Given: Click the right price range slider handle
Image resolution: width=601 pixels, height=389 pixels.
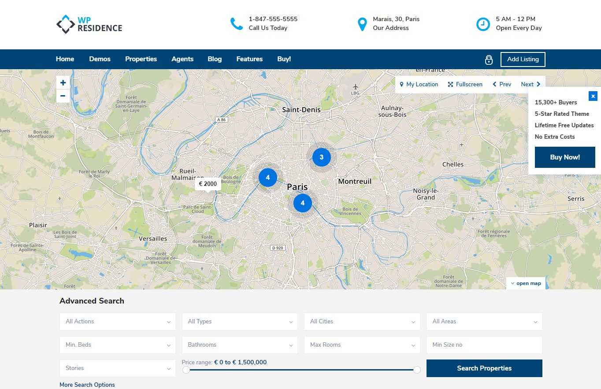Looking at the screenshot, I should click(x=417, y=370).
